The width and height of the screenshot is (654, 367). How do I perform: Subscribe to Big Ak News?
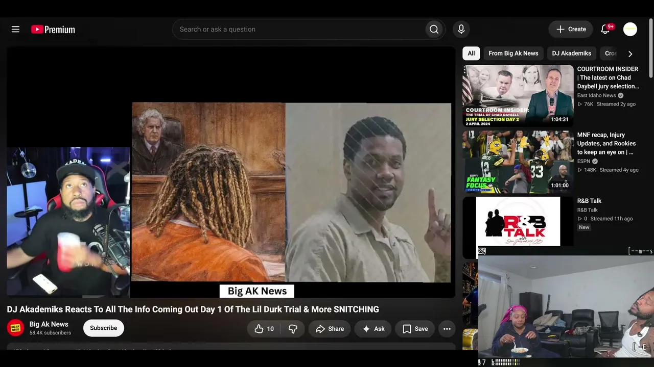(104, 328)
